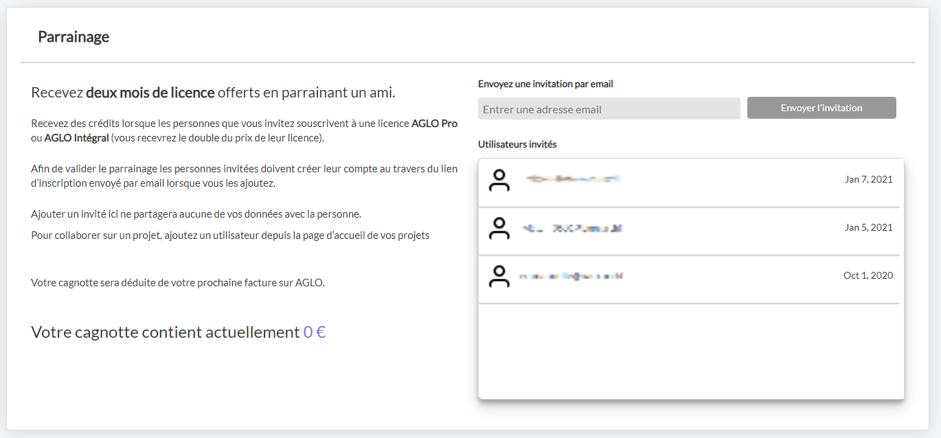Click the 'Envoyer l'invitation' button
This screenshot has width=941, height=438.
pos(821,108)
